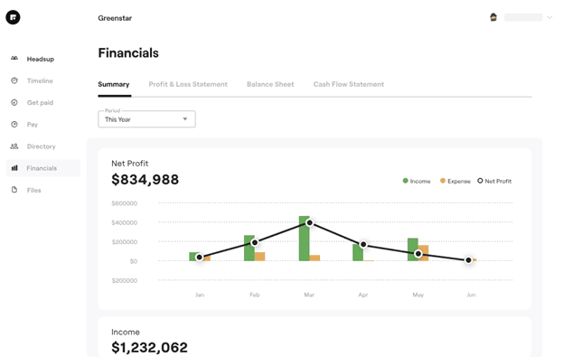Click the Mar net profit data point

point(309,223)
